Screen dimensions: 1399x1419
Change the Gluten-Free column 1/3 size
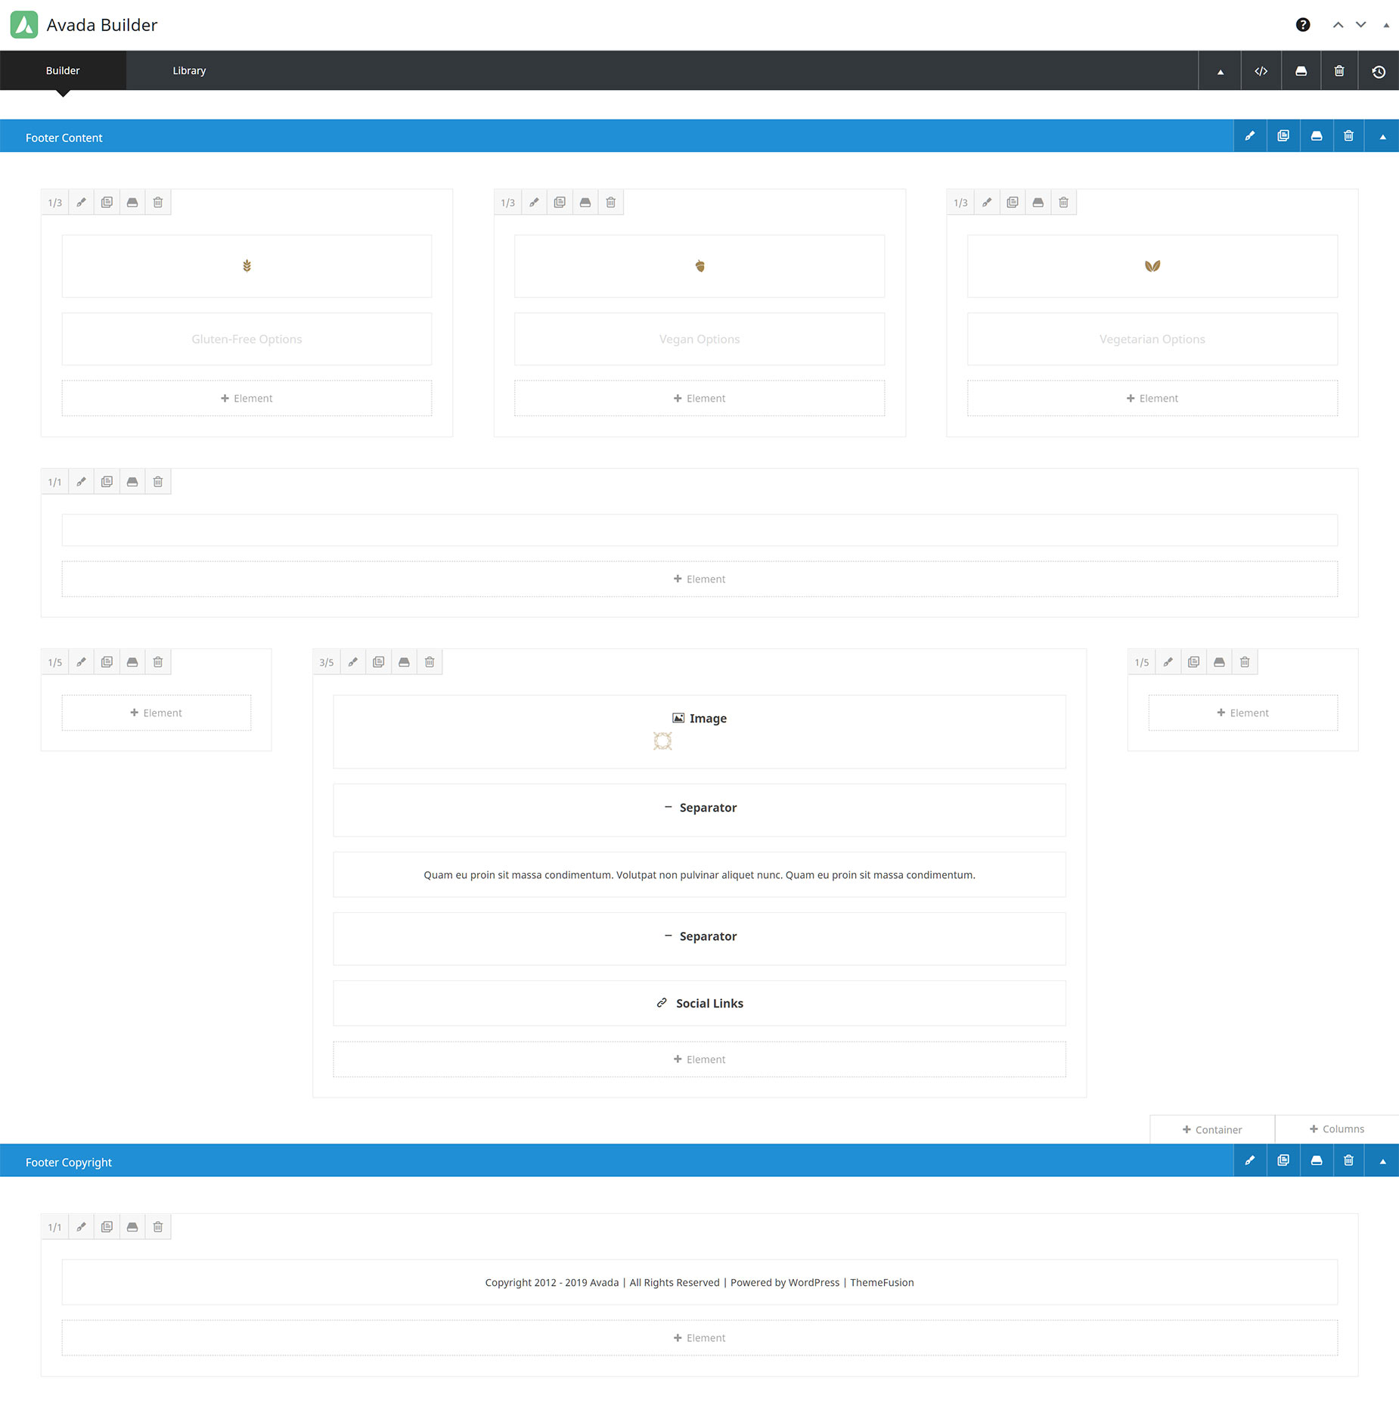pyautogui.click(x=55, y=203)
